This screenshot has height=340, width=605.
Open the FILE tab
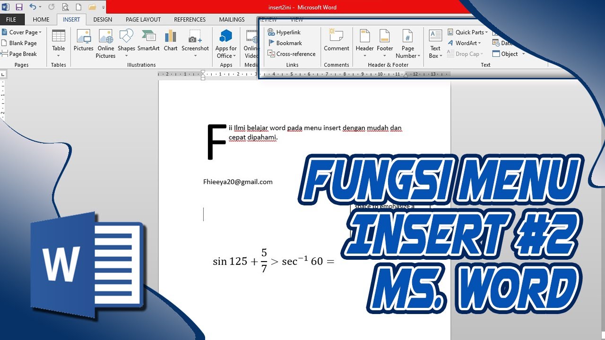click(11, 19)
